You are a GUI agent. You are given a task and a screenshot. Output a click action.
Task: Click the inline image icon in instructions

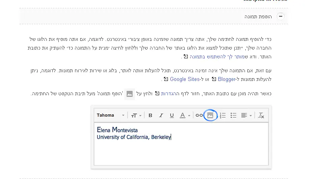(x=129, y=94)
